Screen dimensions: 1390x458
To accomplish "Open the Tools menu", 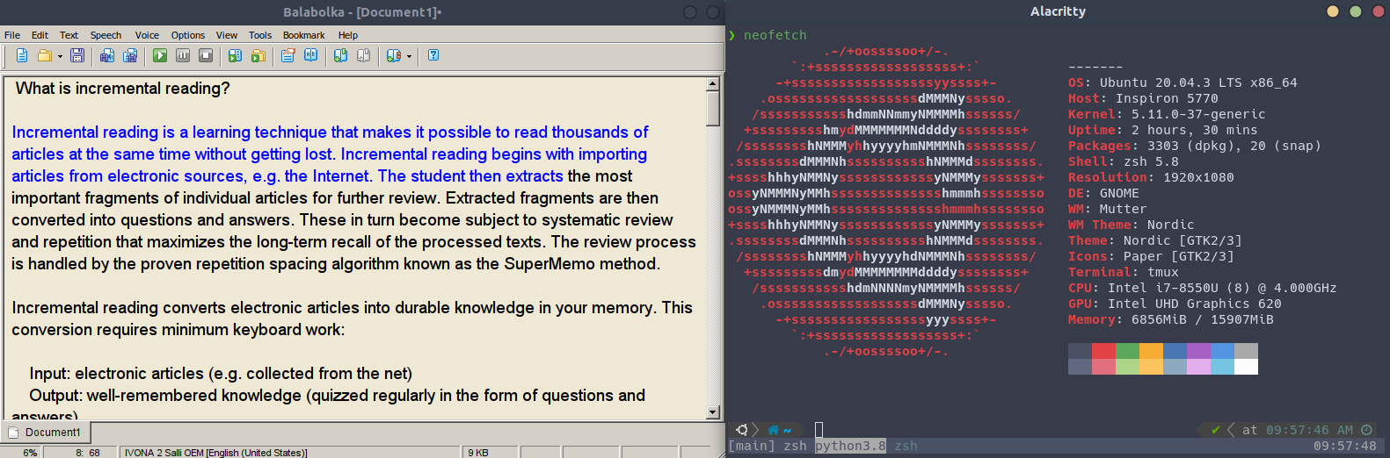I will [x=260, y=35].
